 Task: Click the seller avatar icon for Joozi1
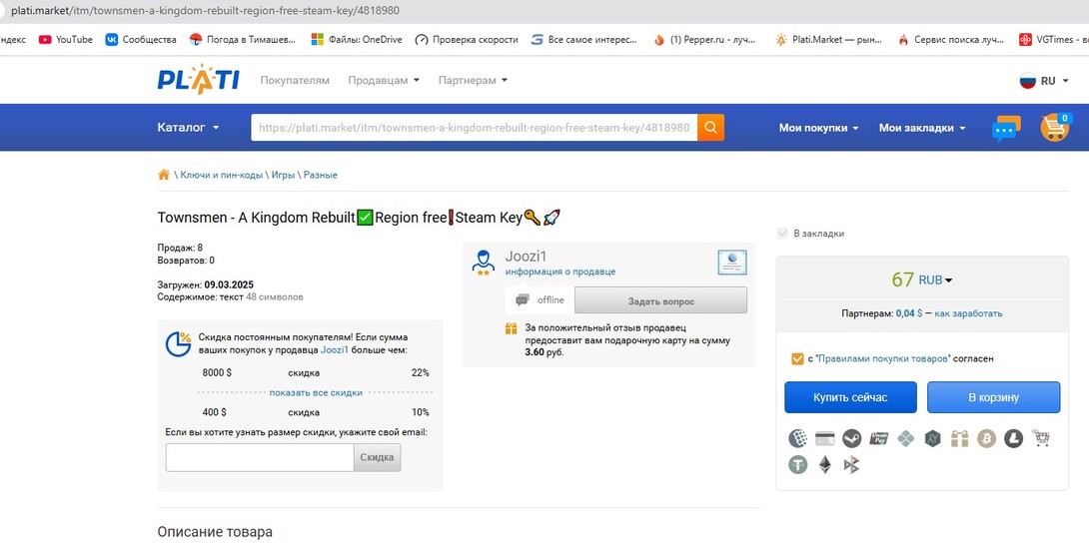coord(483,263)
